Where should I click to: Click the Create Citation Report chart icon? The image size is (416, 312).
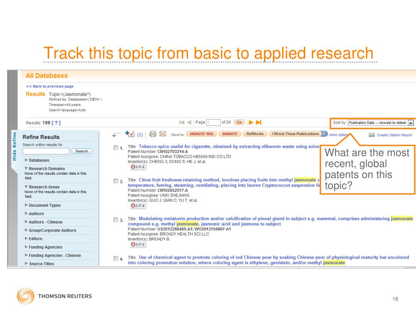(371, 135)
